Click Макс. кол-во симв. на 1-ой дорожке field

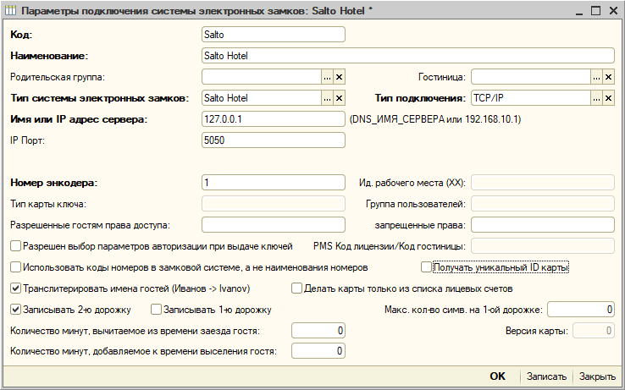[x=581, y=309]
